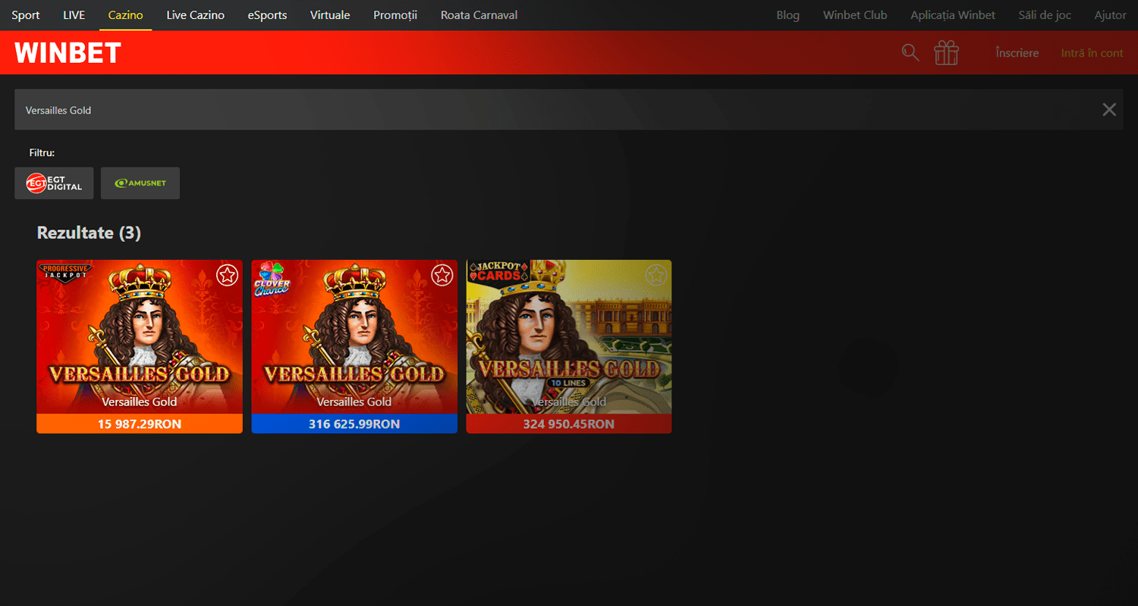This screenshot has width=1138, height=606.
Task: Favorite the Clover Chance Versailles Gold game
Action: click(442, 276)
